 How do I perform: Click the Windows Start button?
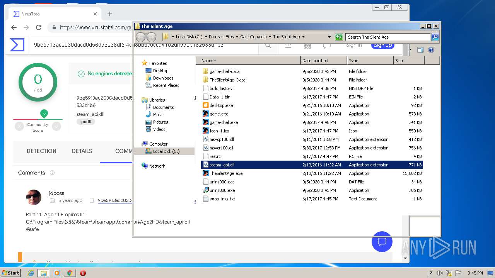(x=11, y=273)
